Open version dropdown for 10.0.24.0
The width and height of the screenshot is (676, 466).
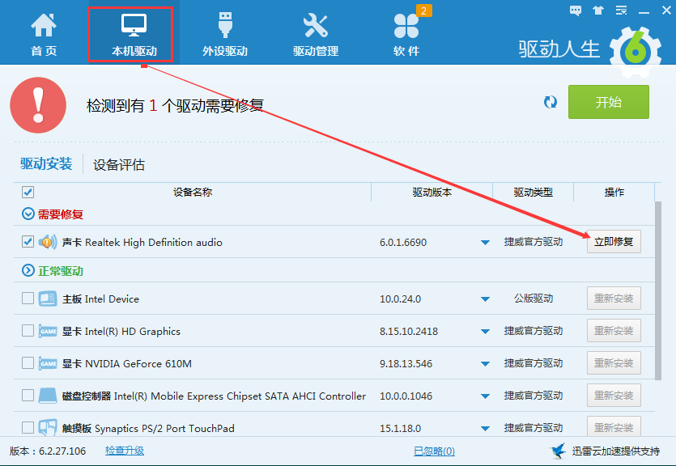tap(485, 299)
